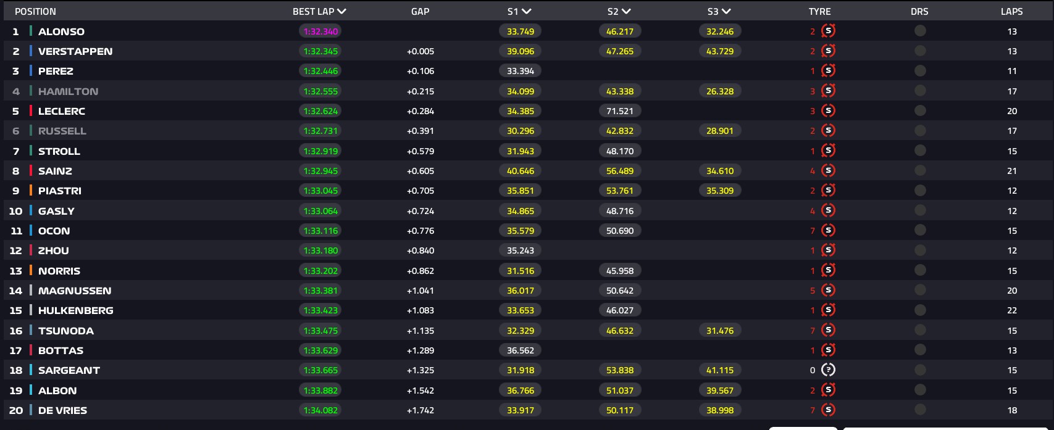Select driver name HULKENBERG
Image resolution: width=1054 pixels, height=430 pixels.
[75, 310]
